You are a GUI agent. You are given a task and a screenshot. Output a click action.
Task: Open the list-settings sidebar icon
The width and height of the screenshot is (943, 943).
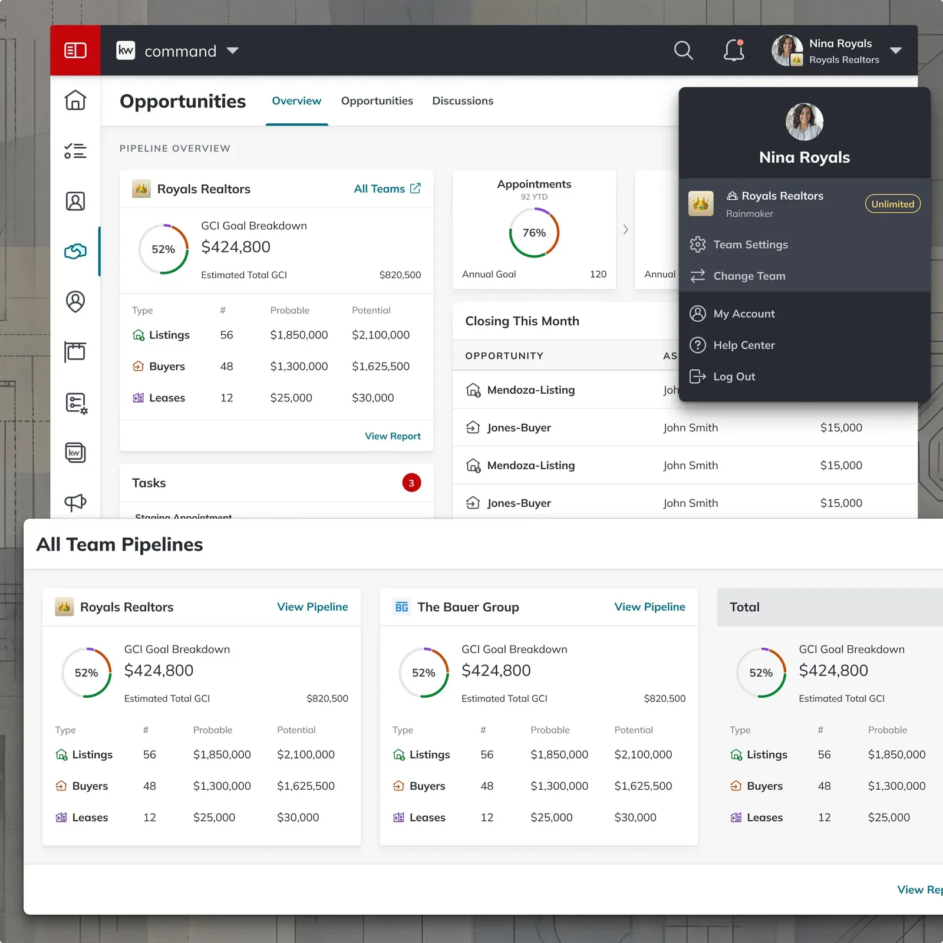[76, 403]
